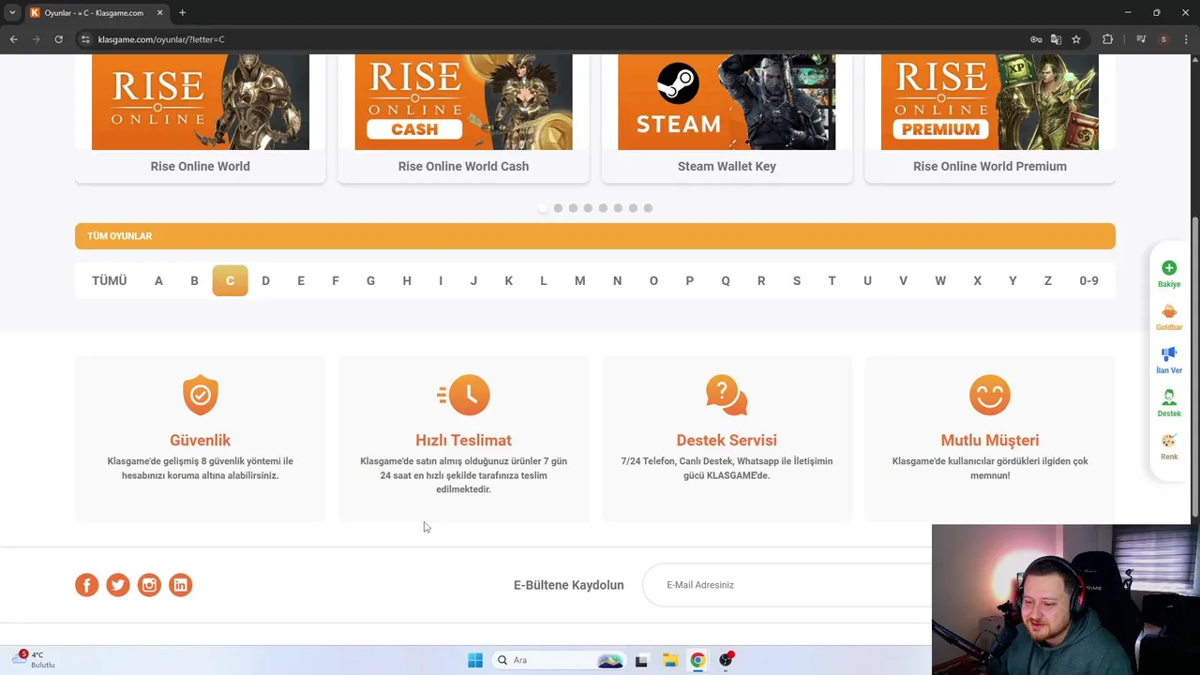
Task: Reload the page with the browser refresh icon
Action: [58, 39]
